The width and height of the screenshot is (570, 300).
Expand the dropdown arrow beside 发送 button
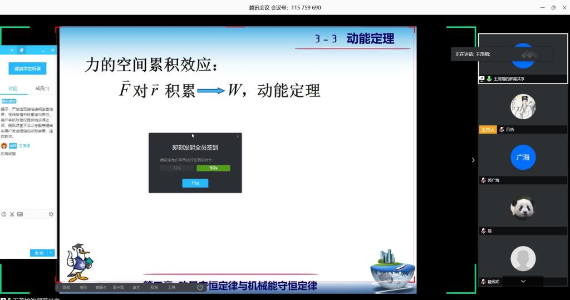(x=52, y=253)
